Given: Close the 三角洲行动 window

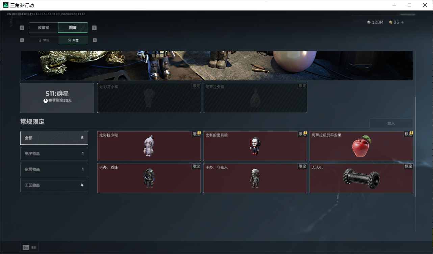Looking at the screenshot, I should coord(425,5).
